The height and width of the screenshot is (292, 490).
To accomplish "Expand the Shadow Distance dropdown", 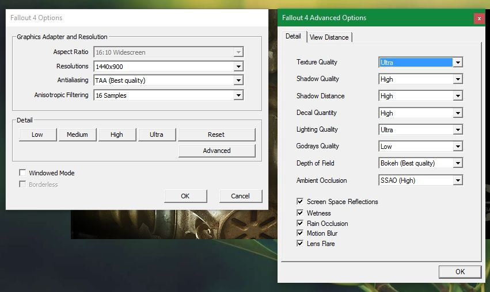I will (420, 96).
